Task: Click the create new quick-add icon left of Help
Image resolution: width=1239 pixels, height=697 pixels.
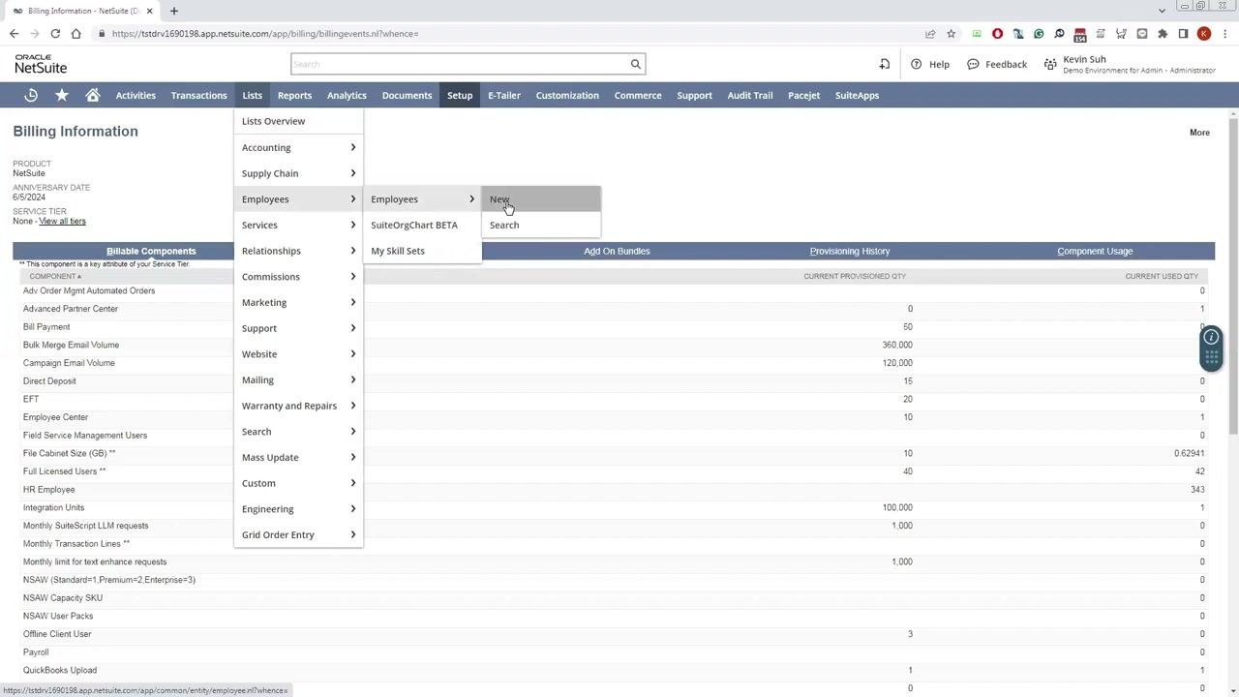Action: click(x=884, y=64)
